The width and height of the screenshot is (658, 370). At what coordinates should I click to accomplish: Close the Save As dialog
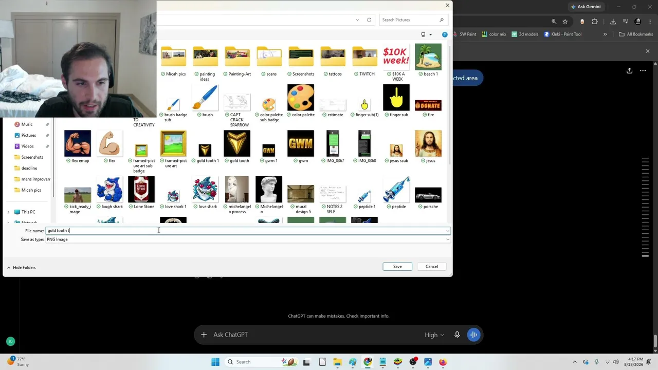[x=447, y=5]
